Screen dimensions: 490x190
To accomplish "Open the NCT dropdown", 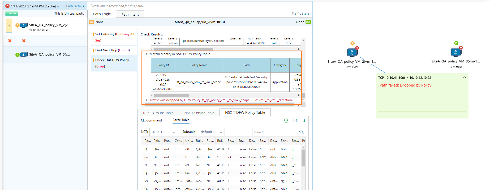I will 164,132.
